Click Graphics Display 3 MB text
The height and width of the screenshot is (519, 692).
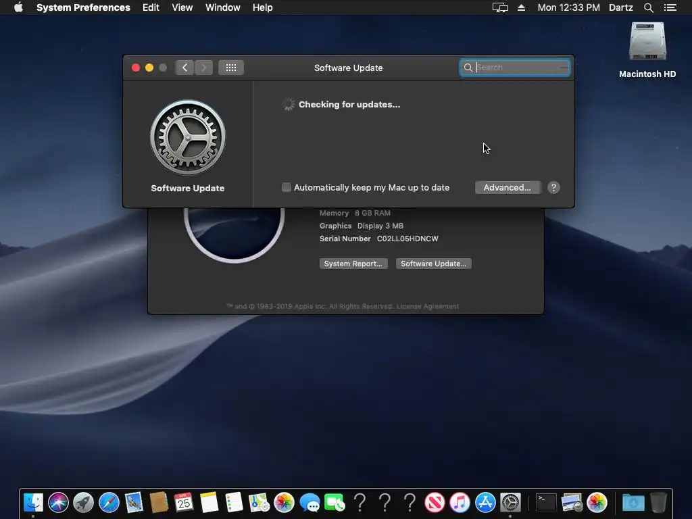(362, 226)
